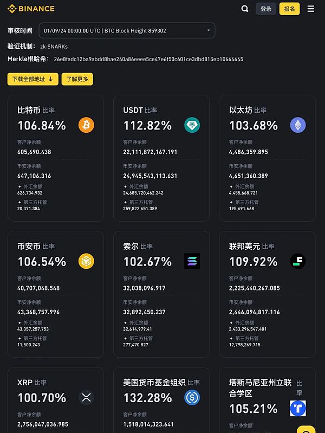Click the 了解更多 learn more button
Image resolution: width=325 pixels, height=433 pixels.
(77, 79)
